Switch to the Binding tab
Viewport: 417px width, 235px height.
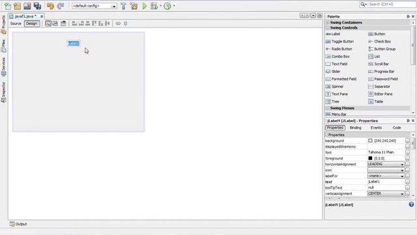pyautogui.click(x=355, y=128)
